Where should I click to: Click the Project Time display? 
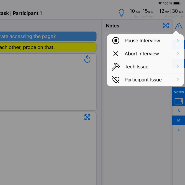(171, 13)
